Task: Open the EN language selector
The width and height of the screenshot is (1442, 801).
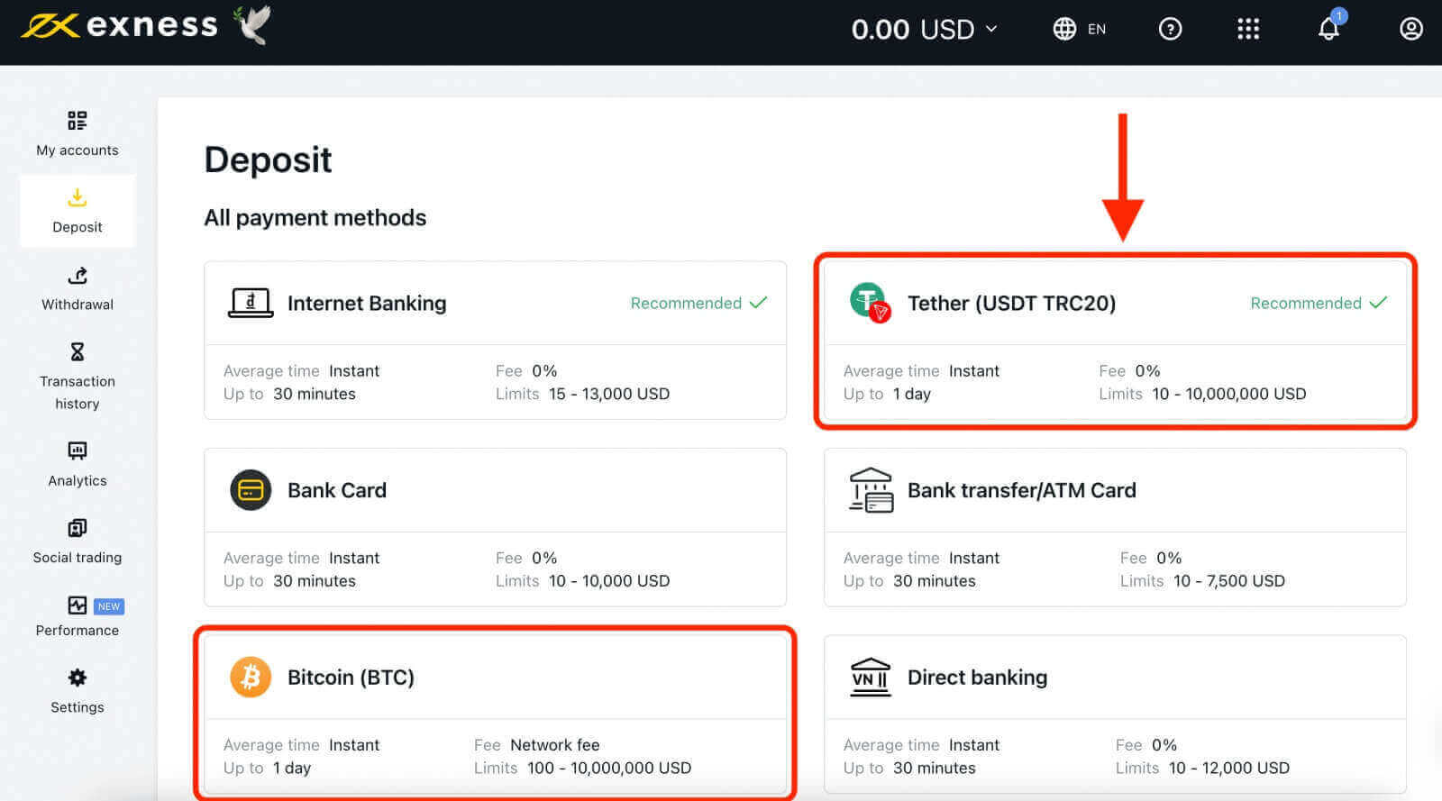Action: (1079, 29)
